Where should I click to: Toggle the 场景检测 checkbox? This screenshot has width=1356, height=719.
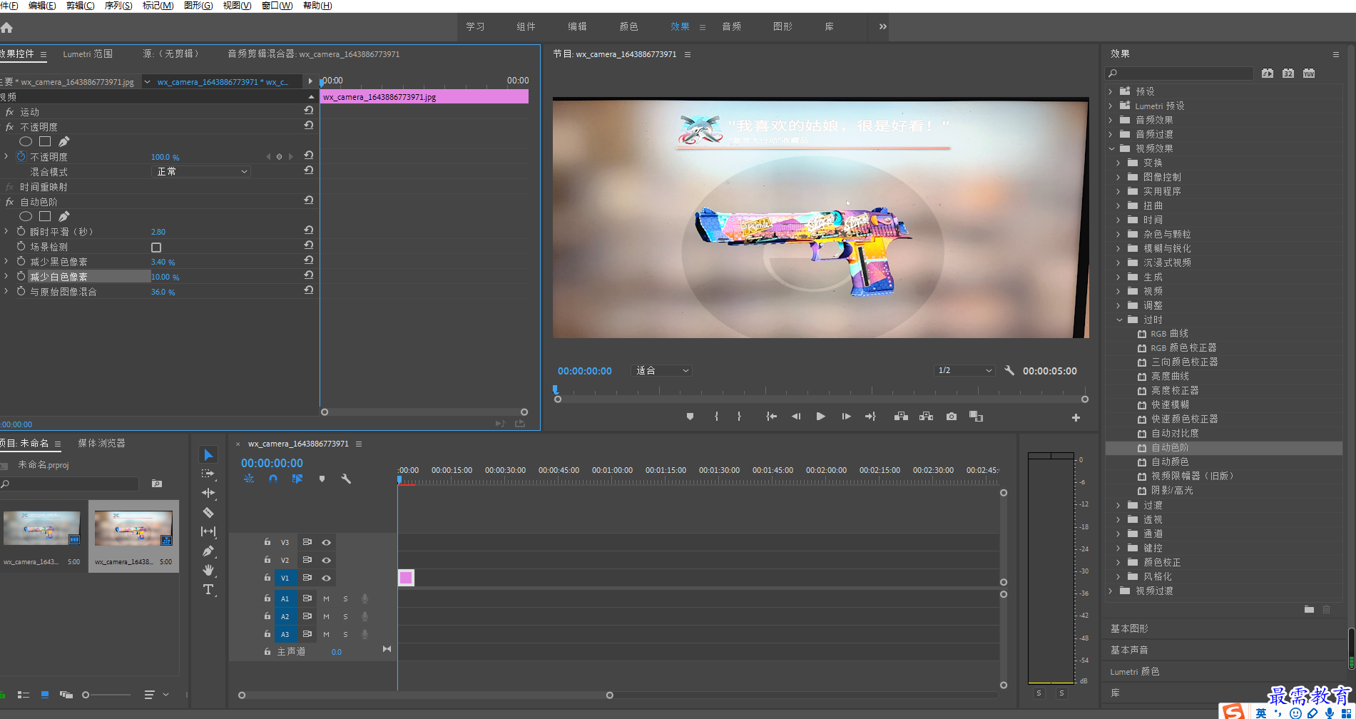[156, 248]
